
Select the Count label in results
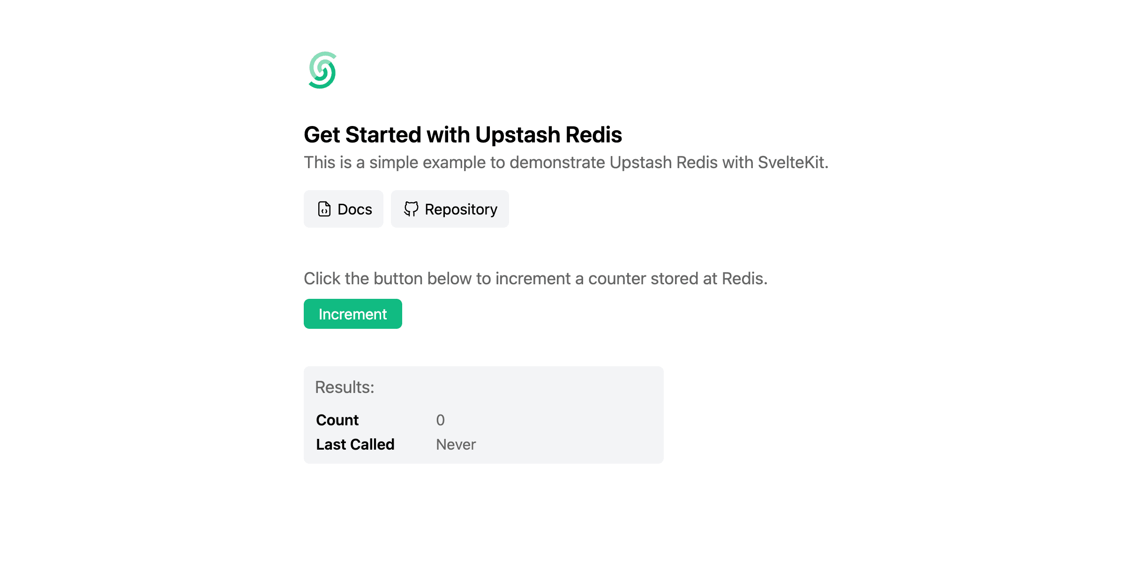pyautogui.click(x=337, y=420)
